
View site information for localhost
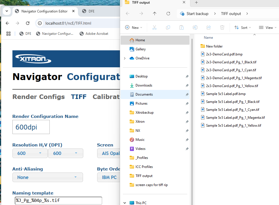[40, 23]
